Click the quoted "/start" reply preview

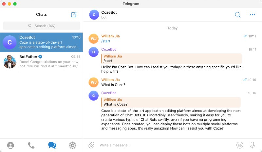pyautogui.click(x=171, y=59)
